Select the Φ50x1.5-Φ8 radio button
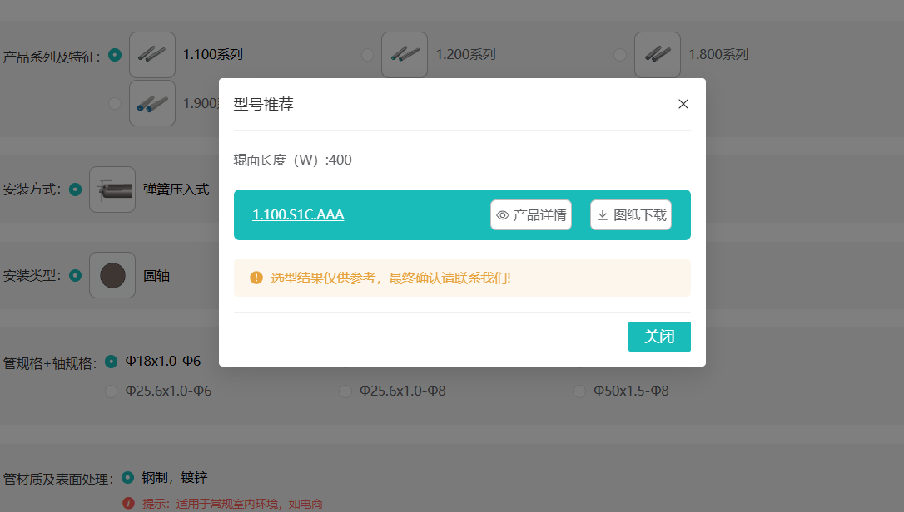 click(579, 391)
